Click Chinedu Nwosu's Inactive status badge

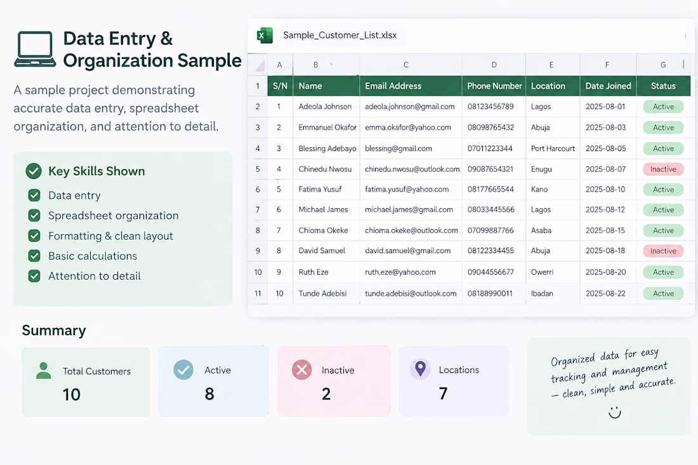click(x=663, y=169)
